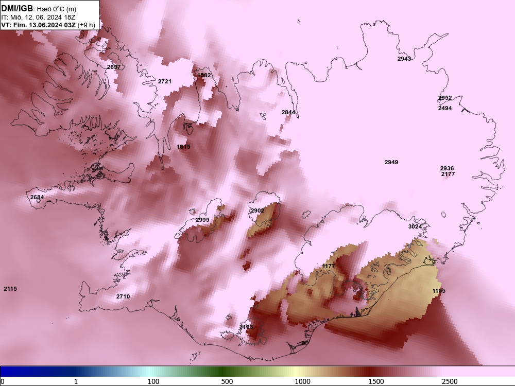The image size is (515, 386).
Task: Select the IT: Mið. 12. 06. 2024 18Z line
Action: (x=38, y=17)
